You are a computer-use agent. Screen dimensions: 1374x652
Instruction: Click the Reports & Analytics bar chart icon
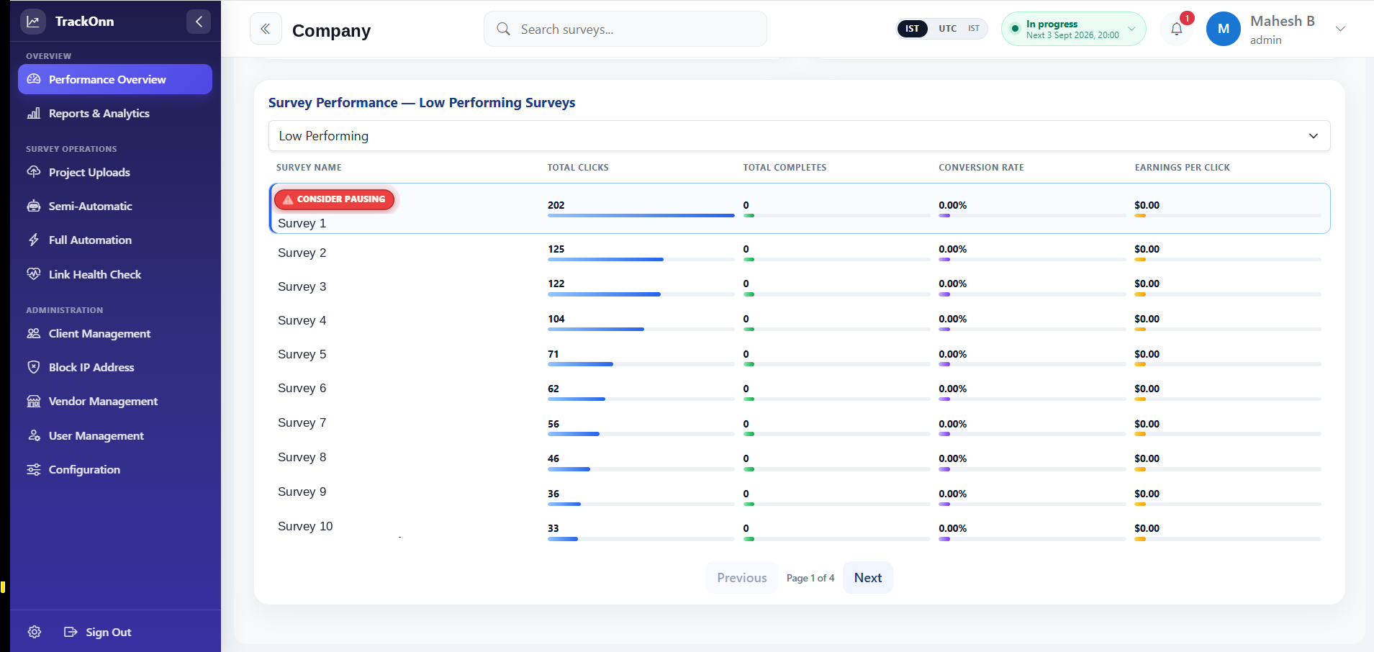34,113
